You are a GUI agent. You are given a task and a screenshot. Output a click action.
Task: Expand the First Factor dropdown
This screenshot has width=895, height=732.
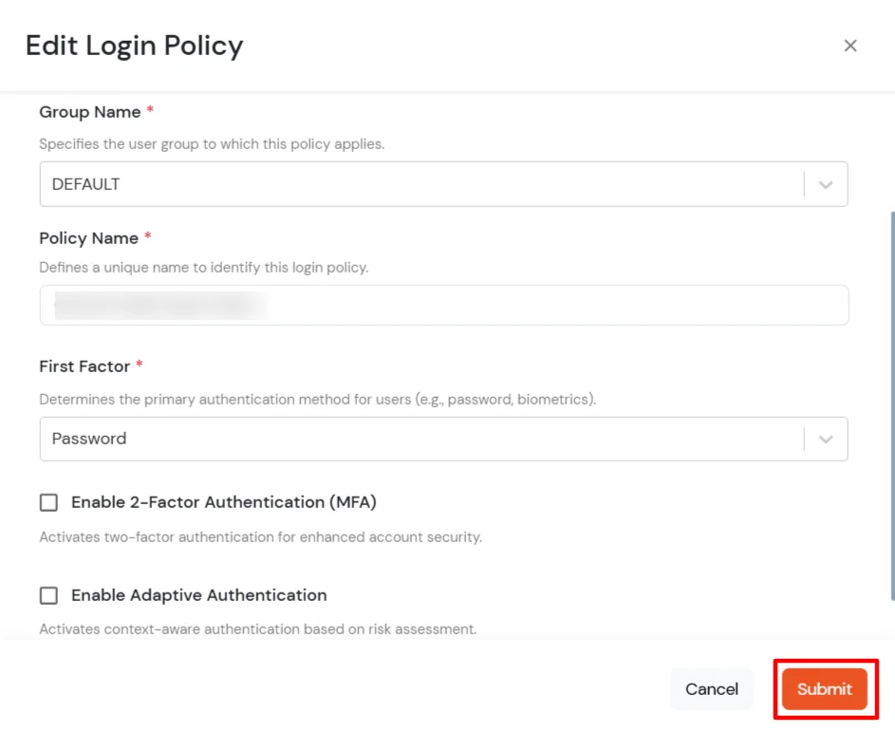click(443, 439)
